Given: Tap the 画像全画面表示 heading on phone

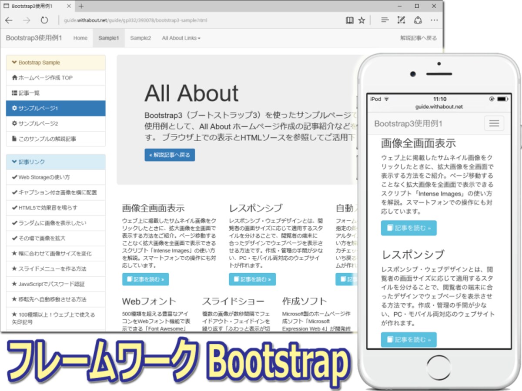Looking at the screenshot, I should (418, 143).
